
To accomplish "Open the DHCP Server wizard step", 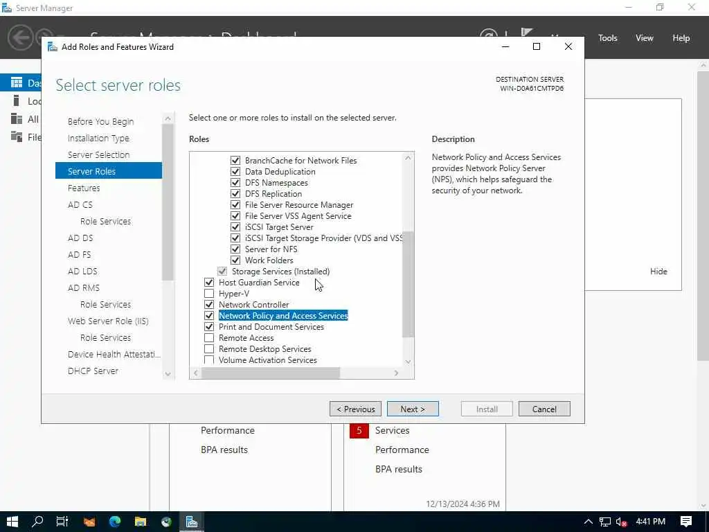I will tap(93, 371).
